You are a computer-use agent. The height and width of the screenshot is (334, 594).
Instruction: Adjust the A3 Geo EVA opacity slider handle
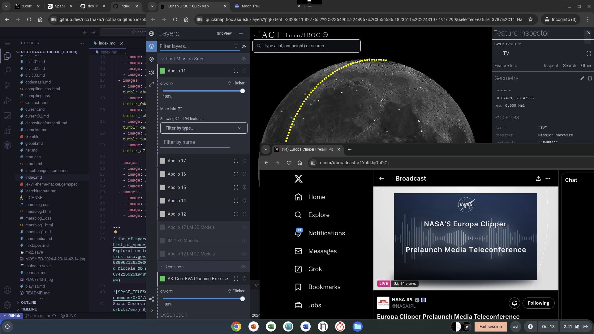pos(243,299)
